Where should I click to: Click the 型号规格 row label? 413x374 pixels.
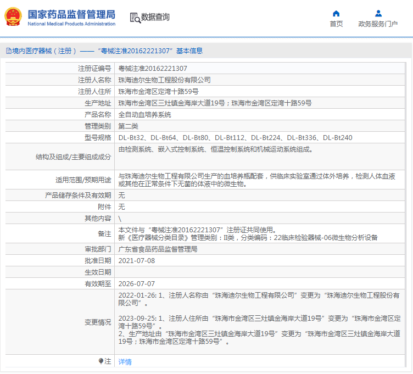pyautogui.click(x=98, y=138)
